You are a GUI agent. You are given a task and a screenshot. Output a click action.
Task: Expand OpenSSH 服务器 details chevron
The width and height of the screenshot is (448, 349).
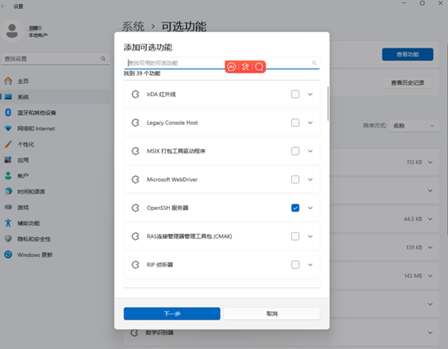(311, 208)
